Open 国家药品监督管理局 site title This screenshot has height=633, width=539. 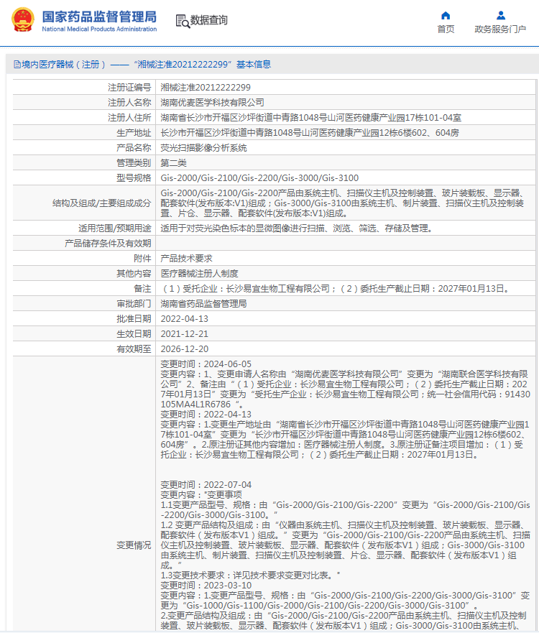(x=99, y=17)
